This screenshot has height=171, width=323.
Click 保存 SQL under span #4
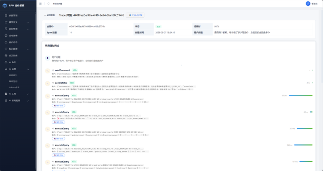[58, 122]
